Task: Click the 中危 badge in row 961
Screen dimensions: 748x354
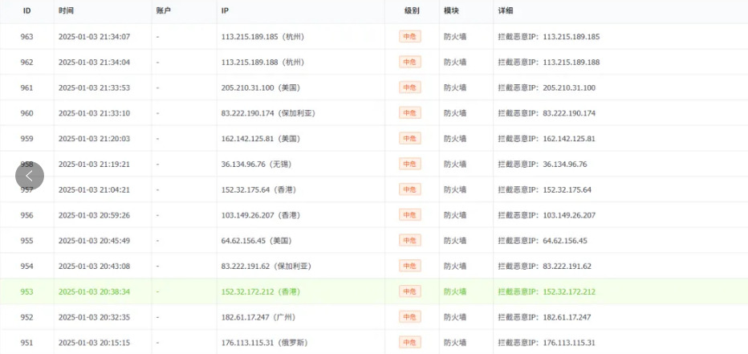Action: [410, 87]
